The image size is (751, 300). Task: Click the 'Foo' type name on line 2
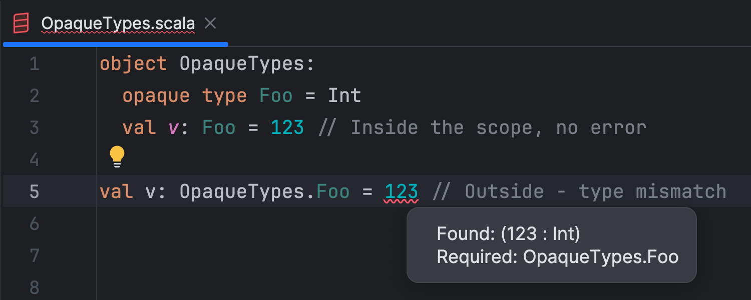pyautogui.click(x=276, y=96)
